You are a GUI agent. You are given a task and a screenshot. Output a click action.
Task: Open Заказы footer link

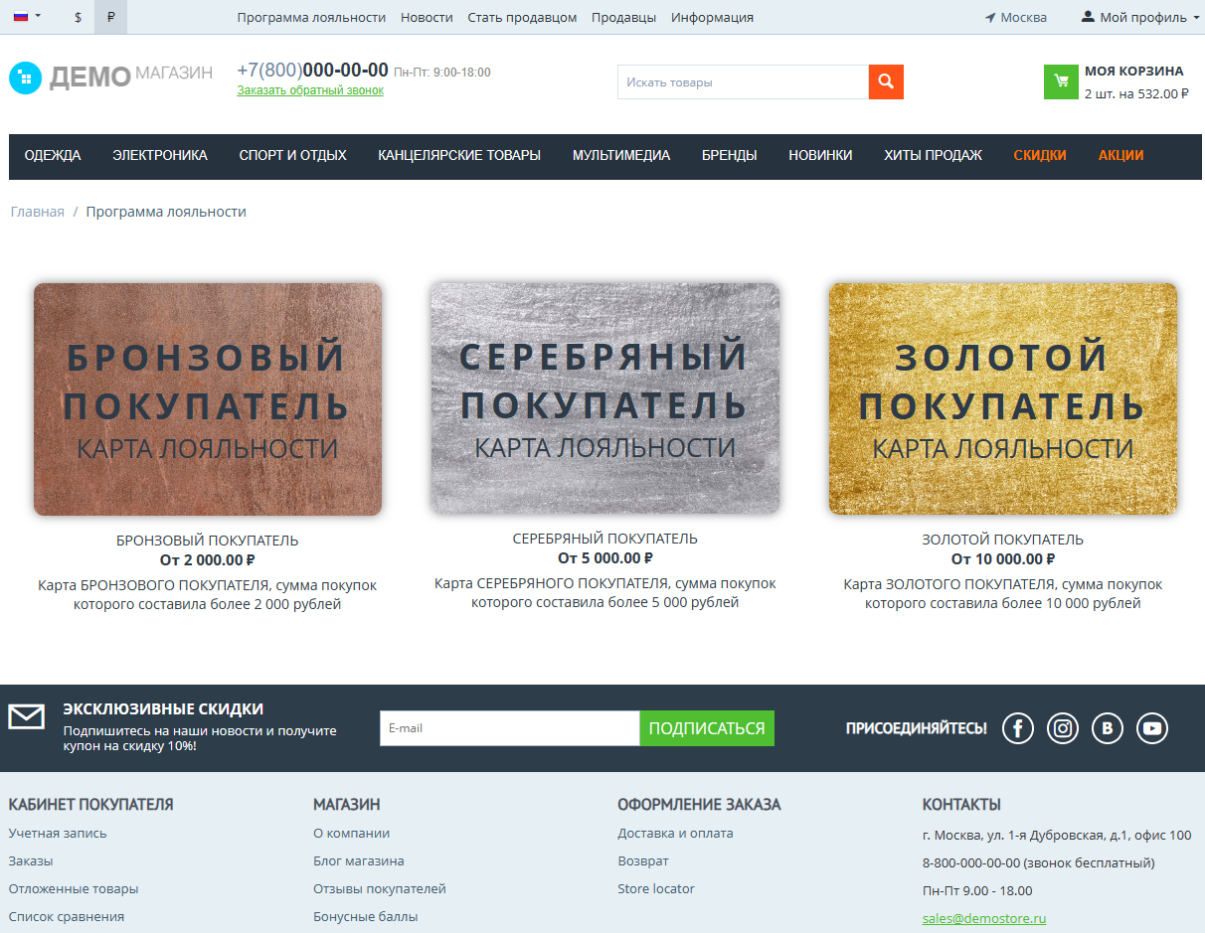click(31, 860)
